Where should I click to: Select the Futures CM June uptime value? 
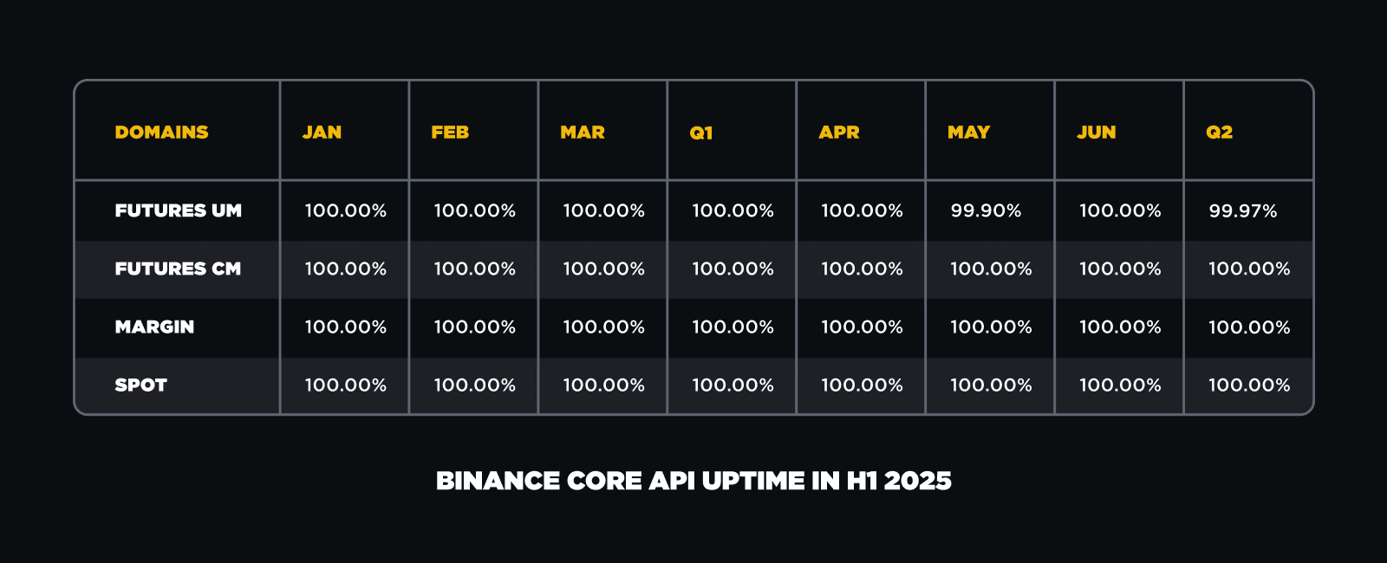[x=1120, y=269]
